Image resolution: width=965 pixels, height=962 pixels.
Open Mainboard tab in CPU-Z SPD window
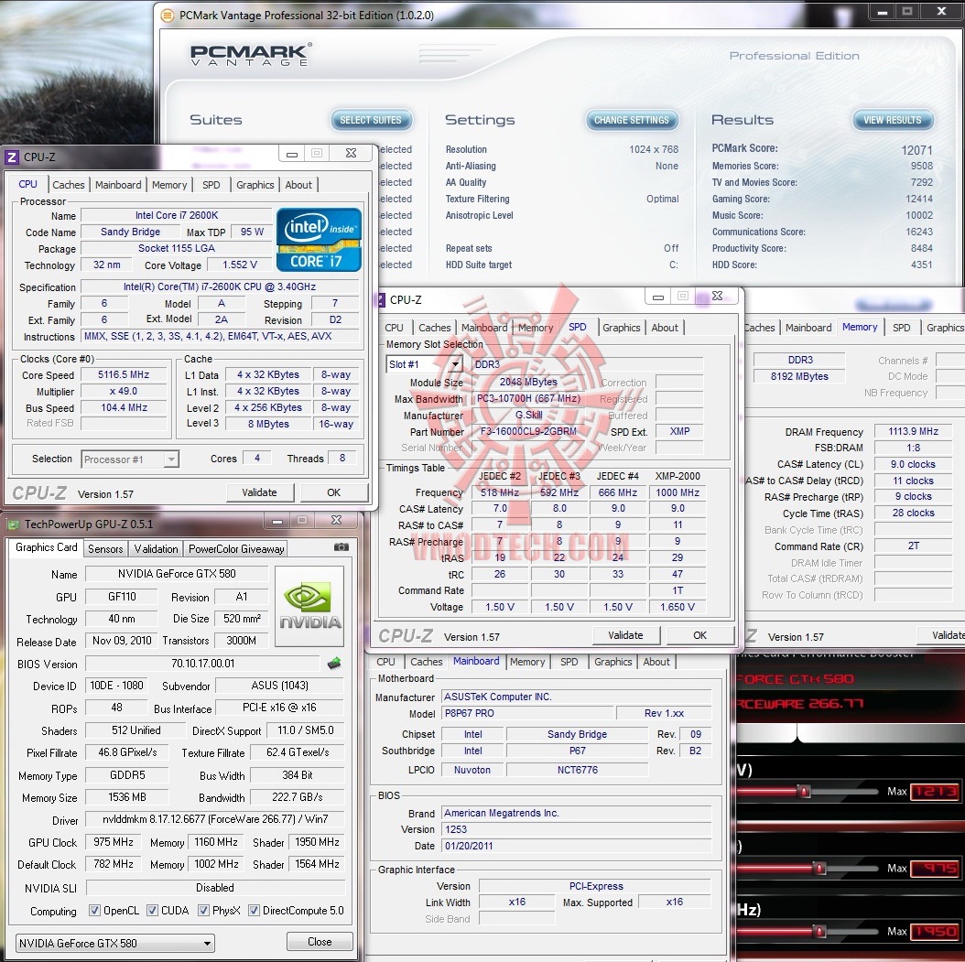pos(484,328)
